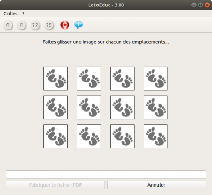Choose the 12-cell grid toolbar button
The image size is (212, 195).
click(x=36, y=25)
